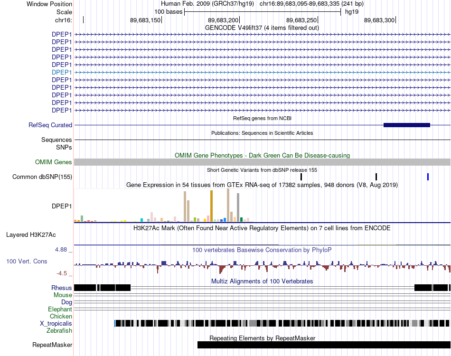Select the light-blue highlighted DPEP1 transcript label
The height and width of the screenshot is (356, 451).
pos(62,72)
